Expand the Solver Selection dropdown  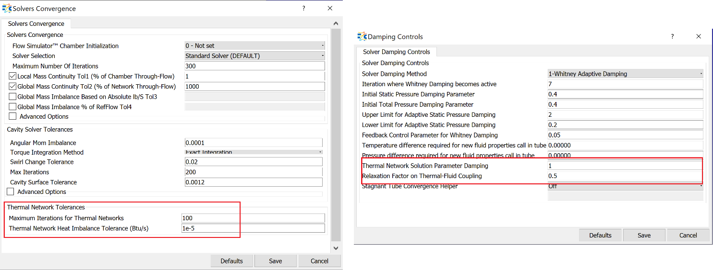[x=254, y=56]
